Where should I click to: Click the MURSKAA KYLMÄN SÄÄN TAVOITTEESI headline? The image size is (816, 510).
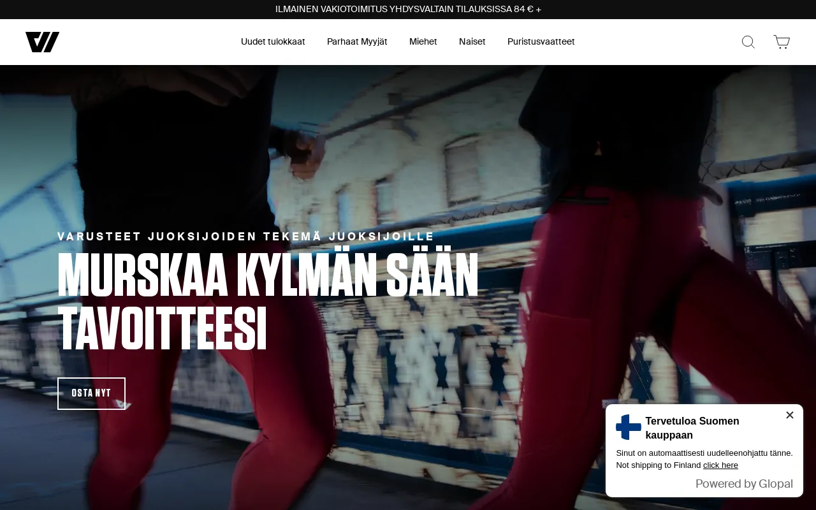(x=268, y=302)
